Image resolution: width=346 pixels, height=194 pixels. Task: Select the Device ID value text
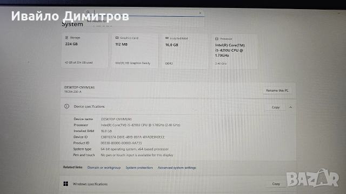click(x=132, y=137)
